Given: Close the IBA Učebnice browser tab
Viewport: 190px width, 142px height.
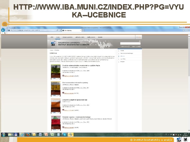Looking at the screenshot, I should (80, 31).
